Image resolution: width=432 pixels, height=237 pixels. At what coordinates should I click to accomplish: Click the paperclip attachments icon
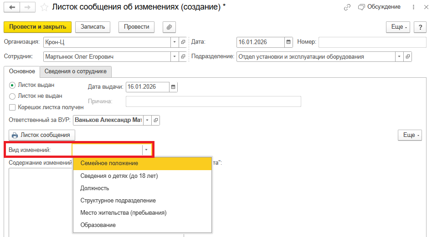point(169,27)
